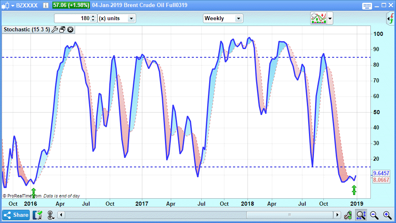Click the 57.06 (+1.98%) price label
This screenshot has height=223, width=396.
click(x=71, y=5)
